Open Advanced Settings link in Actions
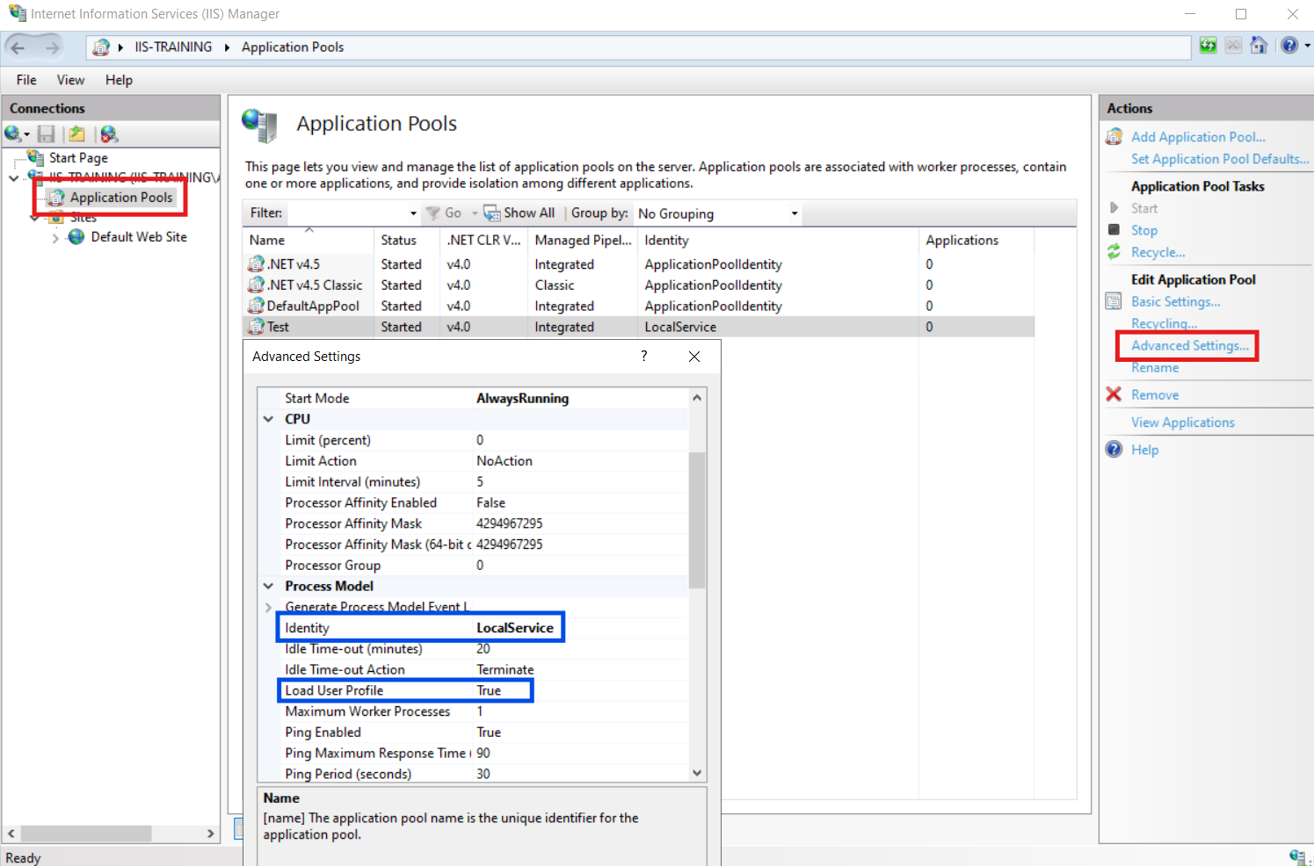The width and height of the screenshot is (1314, 866). point(1189,346)
